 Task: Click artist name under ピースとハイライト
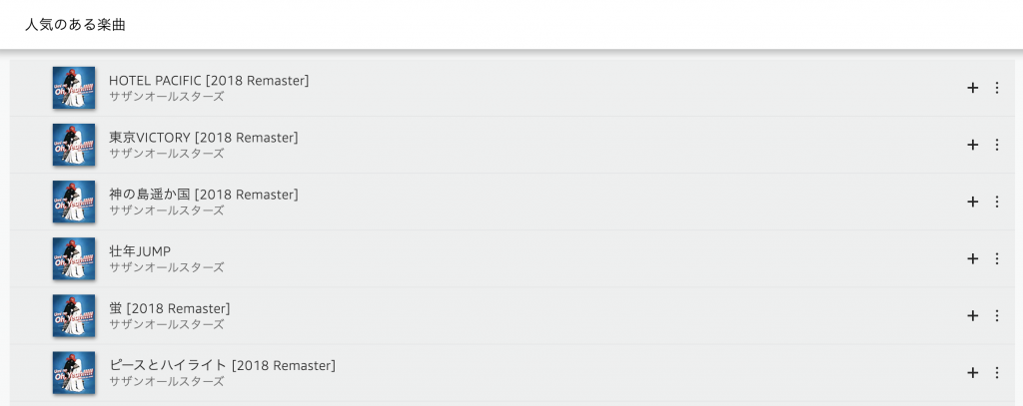tap(166, 381)
